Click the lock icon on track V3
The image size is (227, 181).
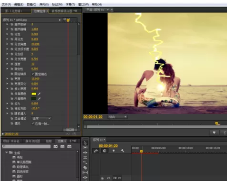(x=103, y=178)
